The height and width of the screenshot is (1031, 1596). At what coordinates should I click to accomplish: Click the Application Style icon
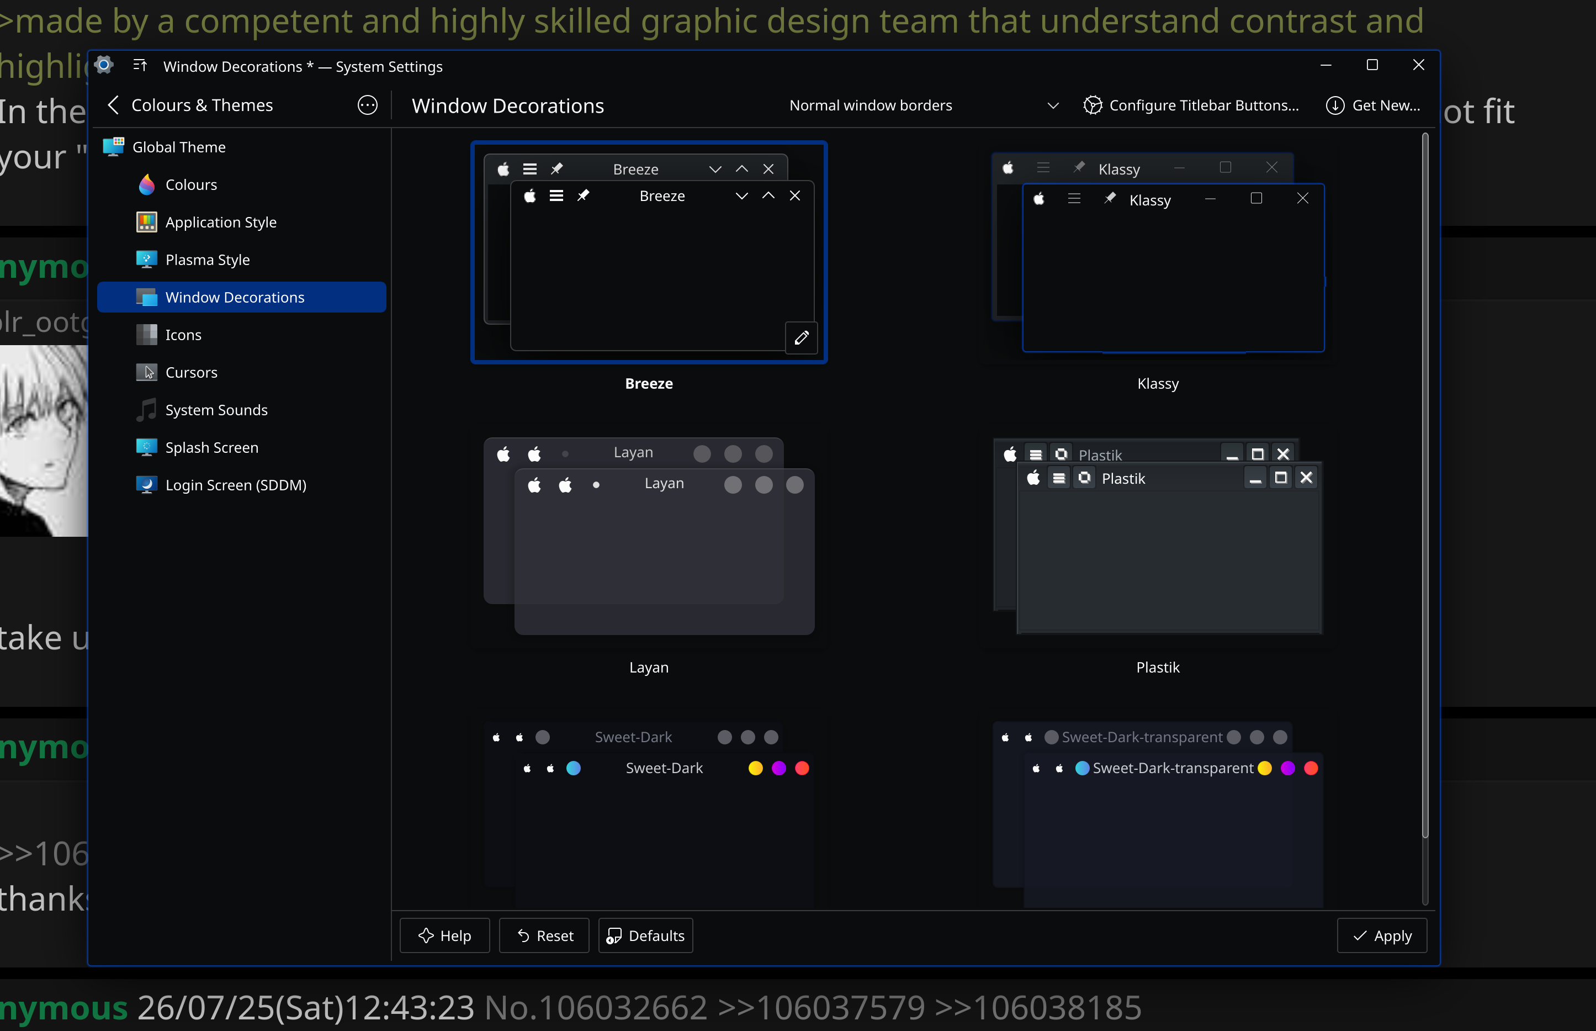(146, 221)
